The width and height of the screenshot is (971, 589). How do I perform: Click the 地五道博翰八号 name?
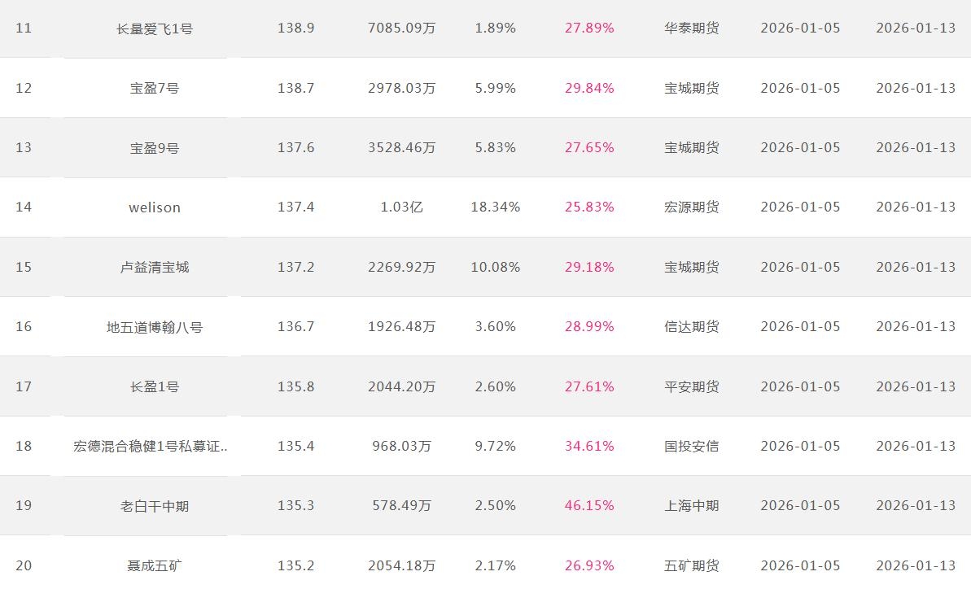(x=155, y=327)
